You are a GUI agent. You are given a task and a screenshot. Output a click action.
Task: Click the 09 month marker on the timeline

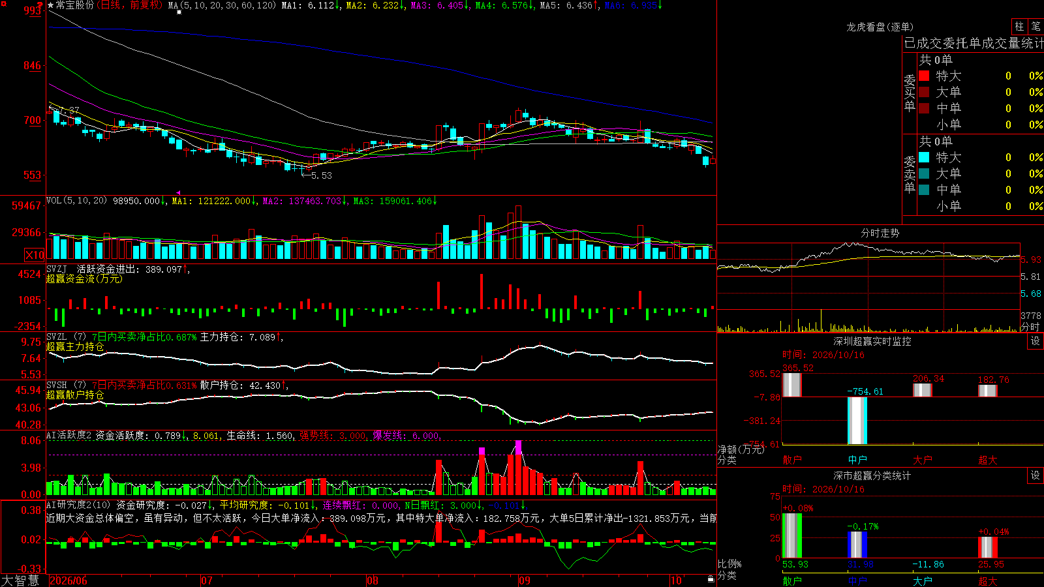pyautogui.click(x=525, y=580)
